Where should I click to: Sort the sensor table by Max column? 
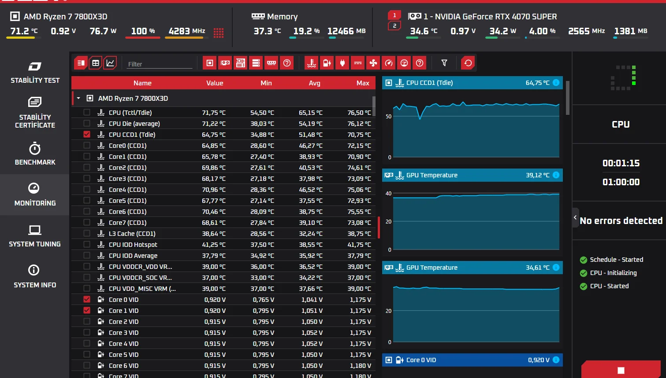tap(363, 83)
